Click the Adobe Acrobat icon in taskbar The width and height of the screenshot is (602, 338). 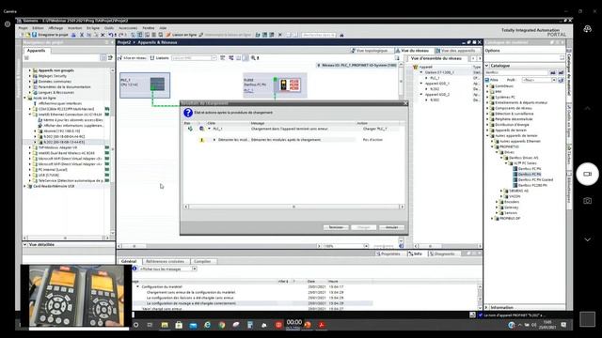click(x=322, y=325)
